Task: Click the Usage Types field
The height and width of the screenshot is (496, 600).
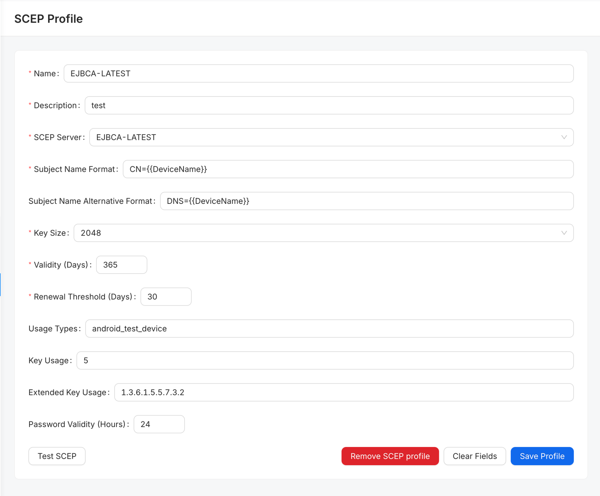Action: pos(329,329)
